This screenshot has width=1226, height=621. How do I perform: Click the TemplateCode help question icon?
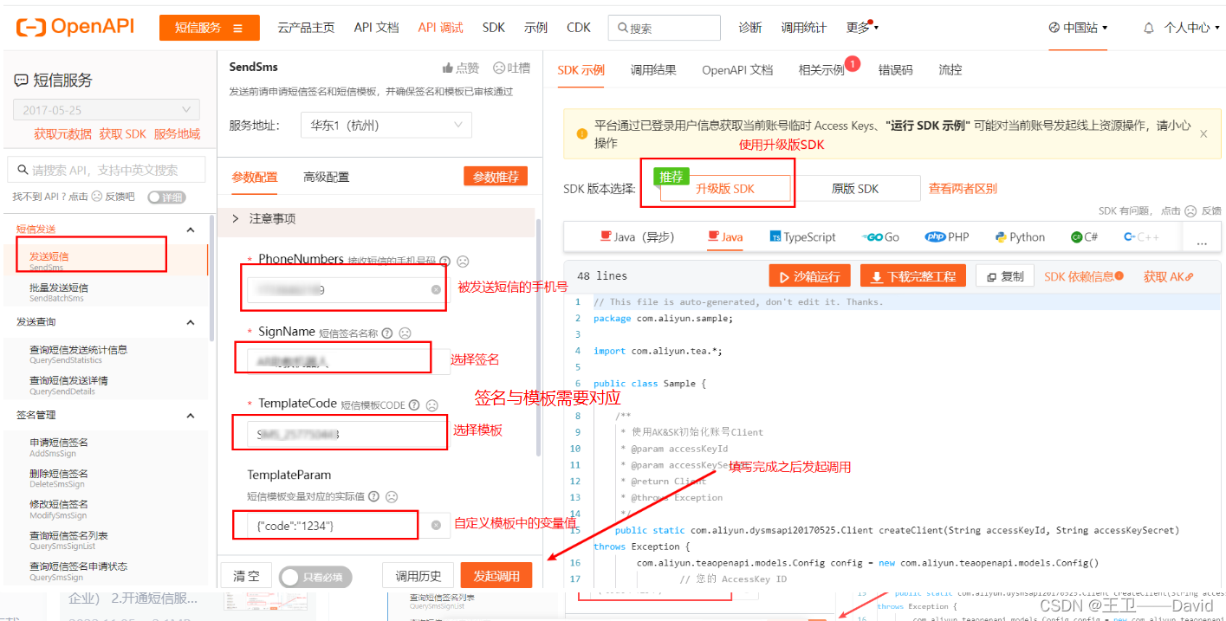point(414,405)
